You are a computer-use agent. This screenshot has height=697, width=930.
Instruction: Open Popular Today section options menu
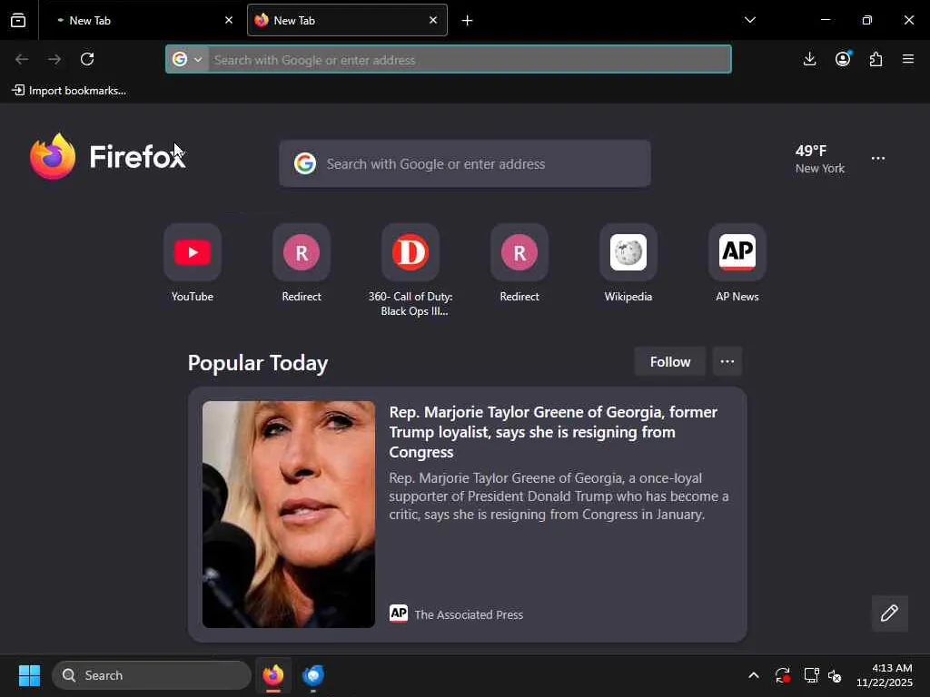(727, 361)
